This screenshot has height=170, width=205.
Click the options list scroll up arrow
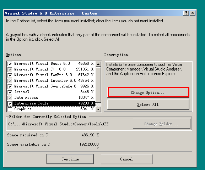pyautogui.click(x=98, y=64)
